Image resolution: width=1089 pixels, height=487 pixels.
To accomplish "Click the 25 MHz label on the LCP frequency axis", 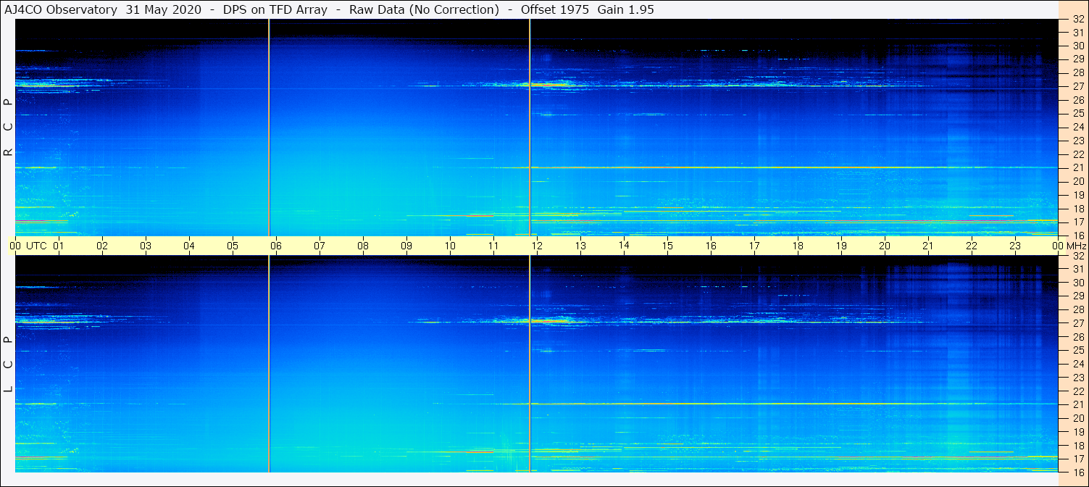I will (x=1078, y=351).
